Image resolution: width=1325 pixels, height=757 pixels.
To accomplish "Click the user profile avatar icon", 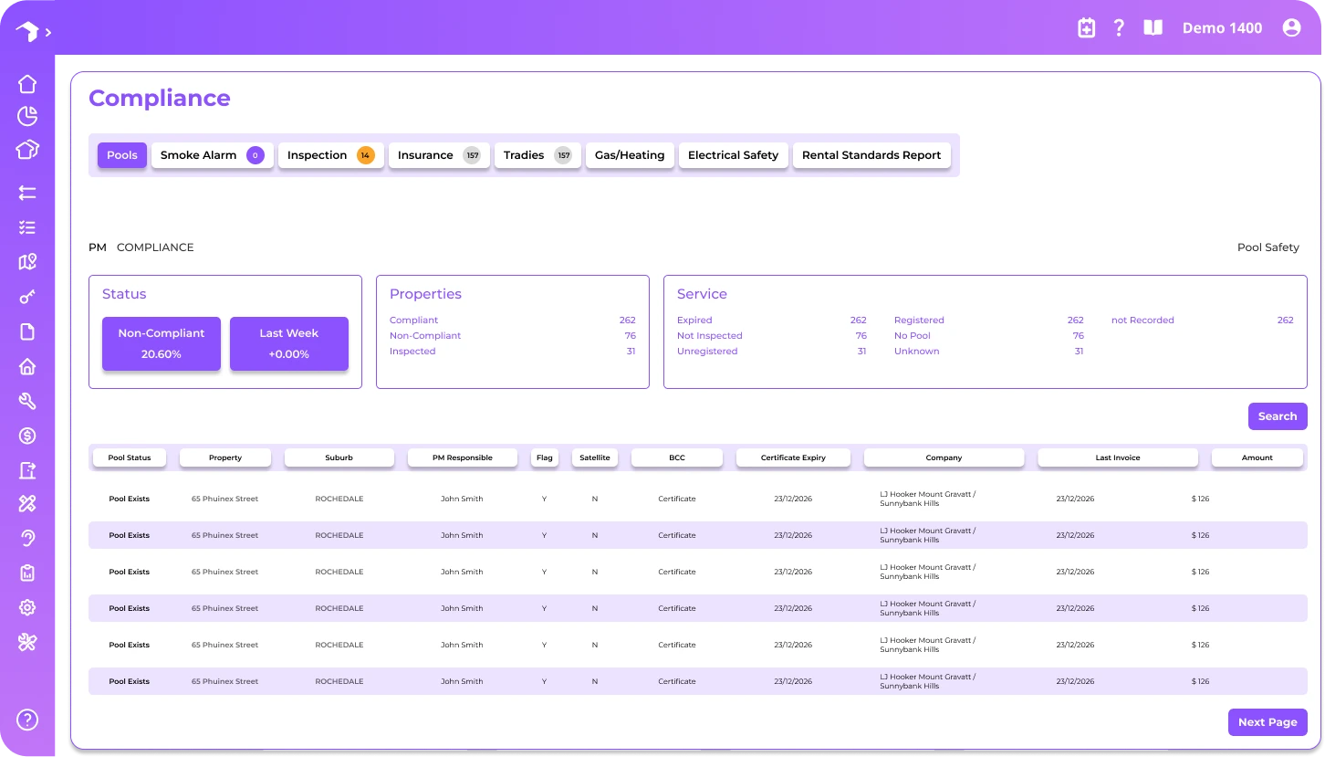I will tap(1291, 28).
